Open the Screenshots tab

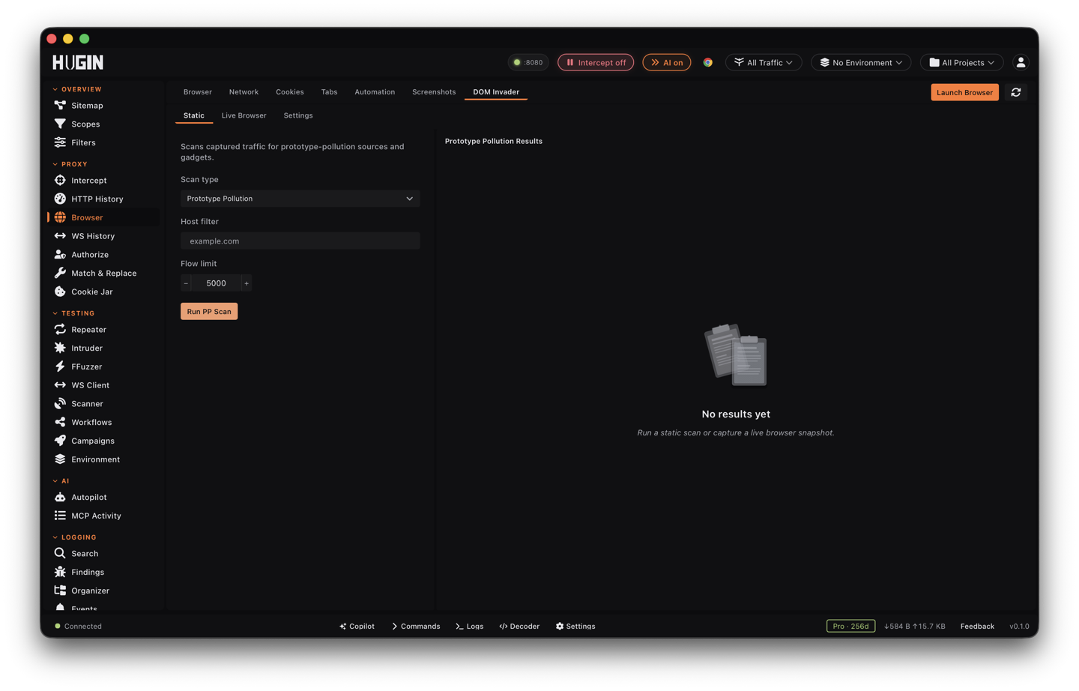(434, 92)
